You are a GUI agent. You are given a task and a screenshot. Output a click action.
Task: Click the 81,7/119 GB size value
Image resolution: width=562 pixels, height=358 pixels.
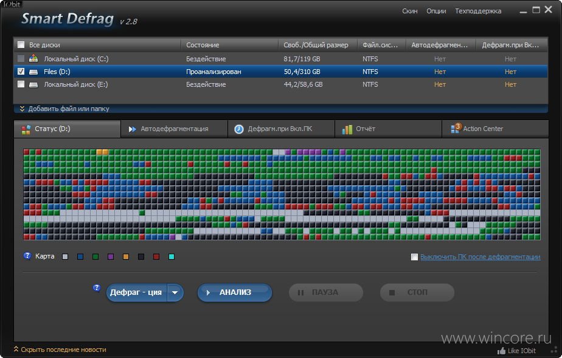coord(302,59)
